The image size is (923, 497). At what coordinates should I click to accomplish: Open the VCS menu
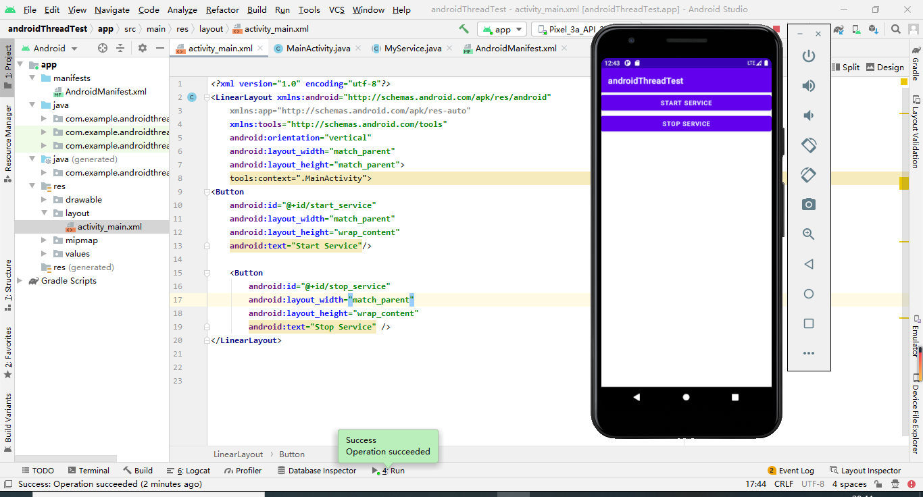[336, 9]
